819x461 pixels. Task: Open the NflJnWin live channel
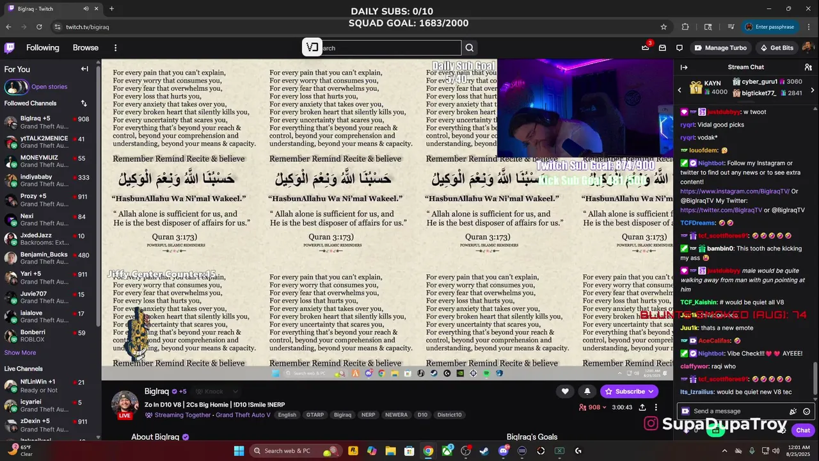point(49,386)
